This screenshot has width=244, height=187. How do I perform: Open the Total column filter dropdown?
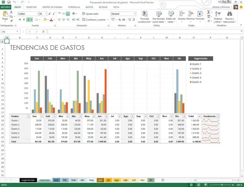(x=199, y=116)
